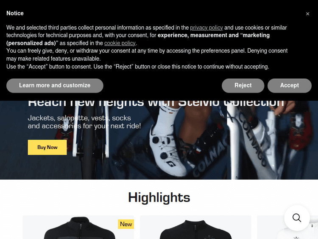This screenshot has height=239, width=318.
Task: Click the Notice title in cookie banner
Action: [x=15, y=13]
